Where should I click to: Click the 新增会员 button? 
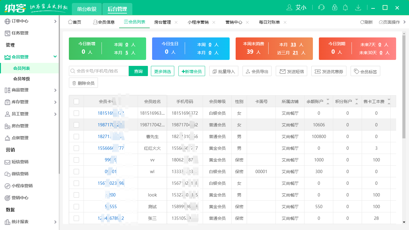pos(192,71)
